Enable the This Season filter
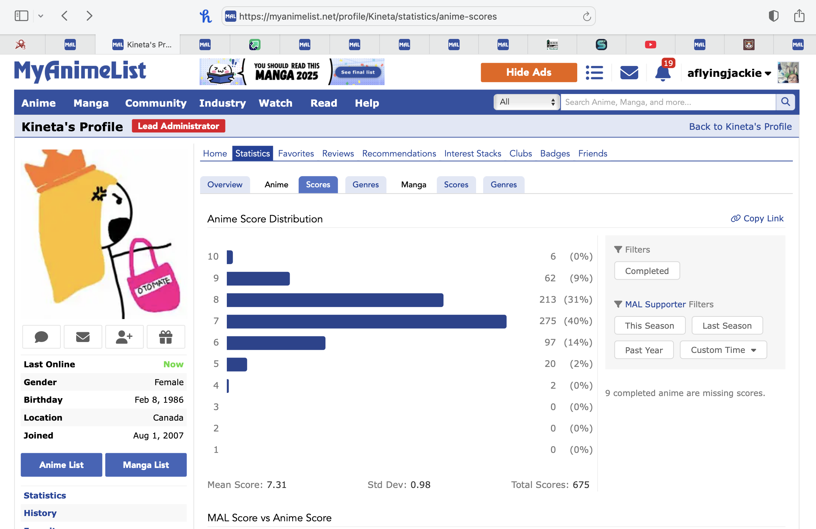Image resolution: width=816 pixels, height=529 pixels. pyautogui.click(x=649, y=326)
